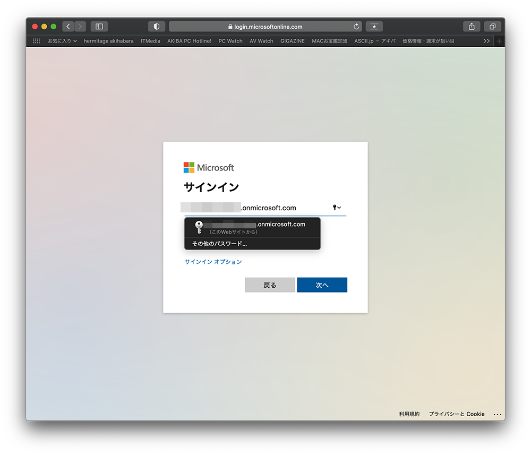Viewport: 531px width, 455px height.
Task: Open the GIGAZINE bookmark
Action: coord(292,41)
